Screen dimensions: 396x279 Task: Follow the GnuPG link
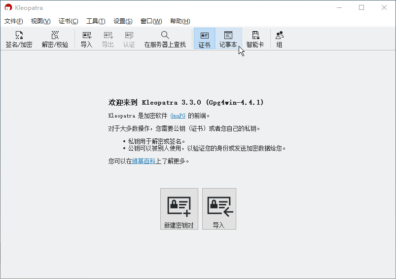(x=178, y=116)
